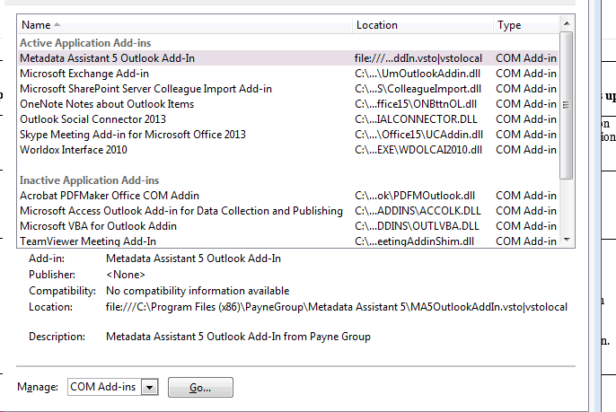Select OneNote Notes about Outlook Items
The width and height of the screenshot is (616, 412).
pos(107,104)
